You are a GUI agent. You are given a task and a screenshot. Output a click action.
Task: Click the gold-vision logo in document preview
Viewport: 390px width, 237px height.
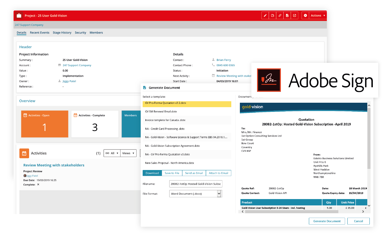coord(253,107)
